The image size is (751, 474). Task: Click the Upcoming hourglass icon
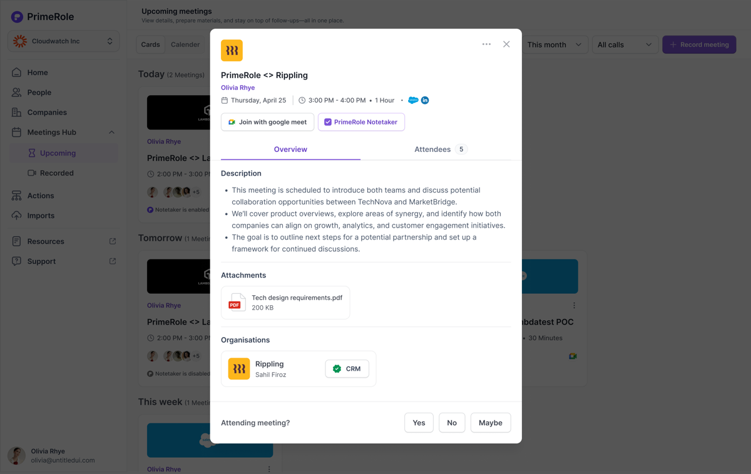point(32,153)
